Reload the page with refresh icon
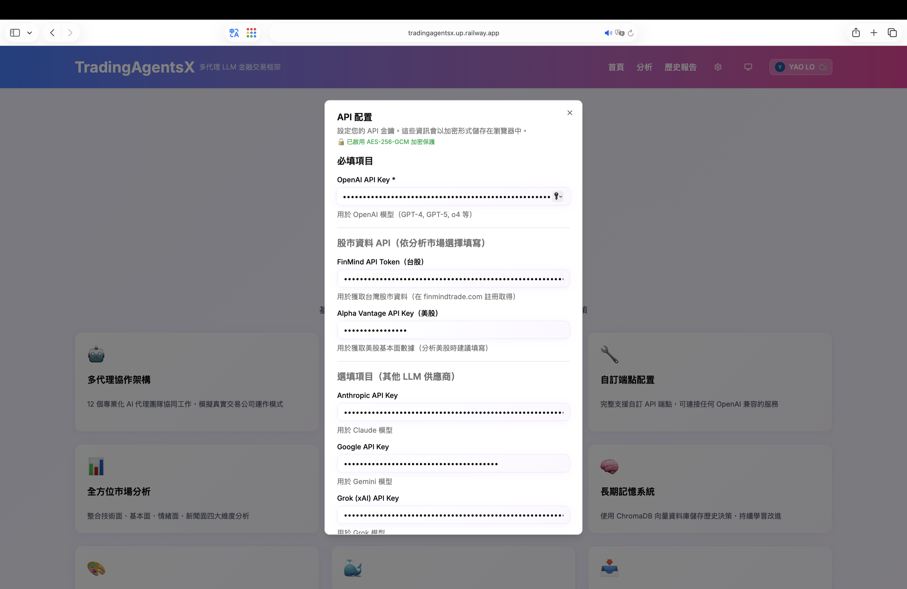This screenshot has width=907, height=589. point(631,33)
